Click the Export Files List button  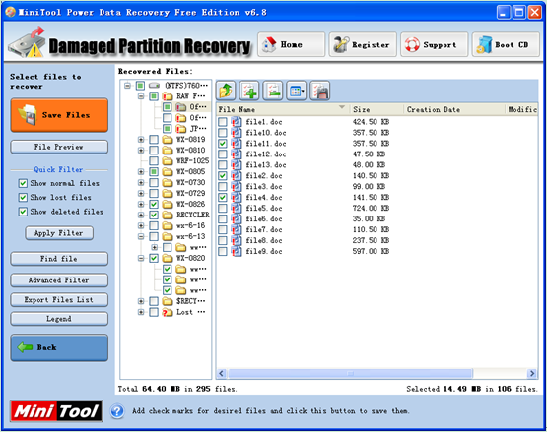pyautogui.click(x=59, y=300)
